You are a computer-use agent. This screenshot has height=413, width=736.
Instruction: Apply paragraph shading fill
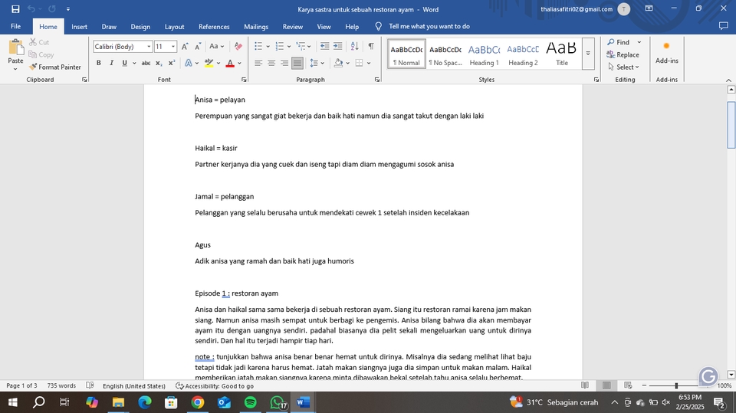(x=338, y=63)
